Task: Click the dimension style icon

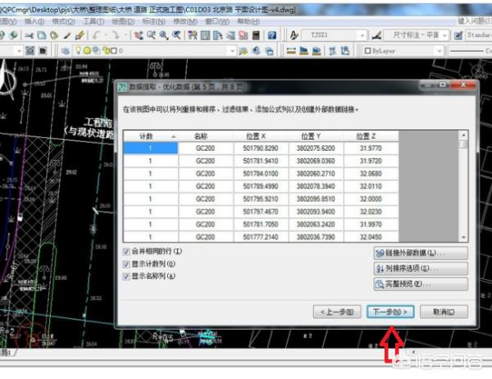Action: coord(378,36)
